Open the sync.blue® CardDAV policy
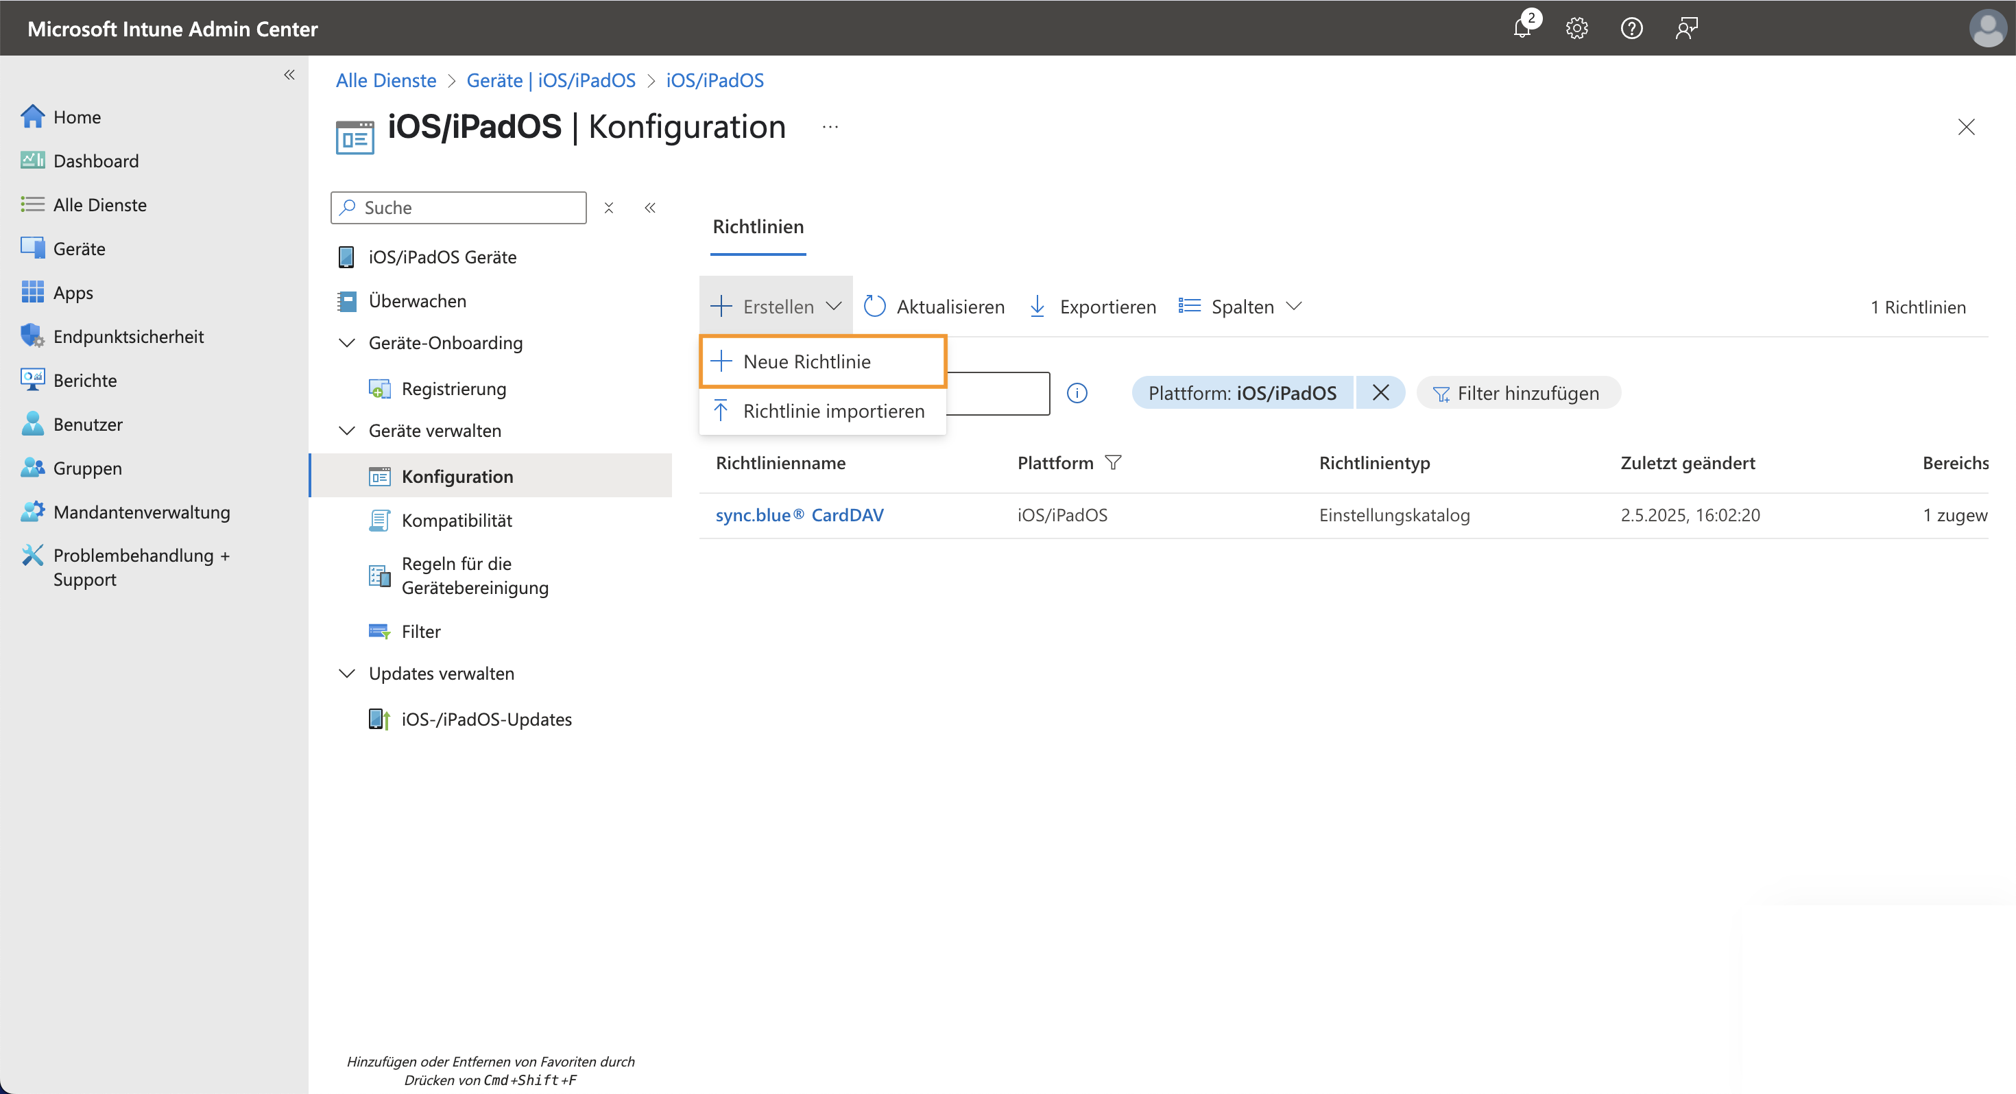This screenshot has height=1094, width=2016. click(x=799, y=514)
